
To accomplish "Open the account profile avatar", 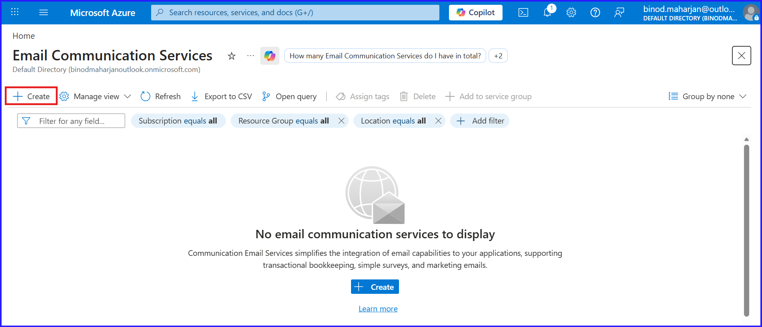I will click(751, 12).
